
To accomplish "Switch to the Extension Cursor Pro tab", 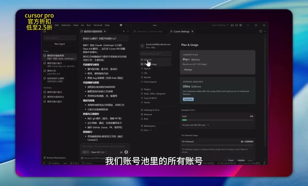I will click(148, 32).
